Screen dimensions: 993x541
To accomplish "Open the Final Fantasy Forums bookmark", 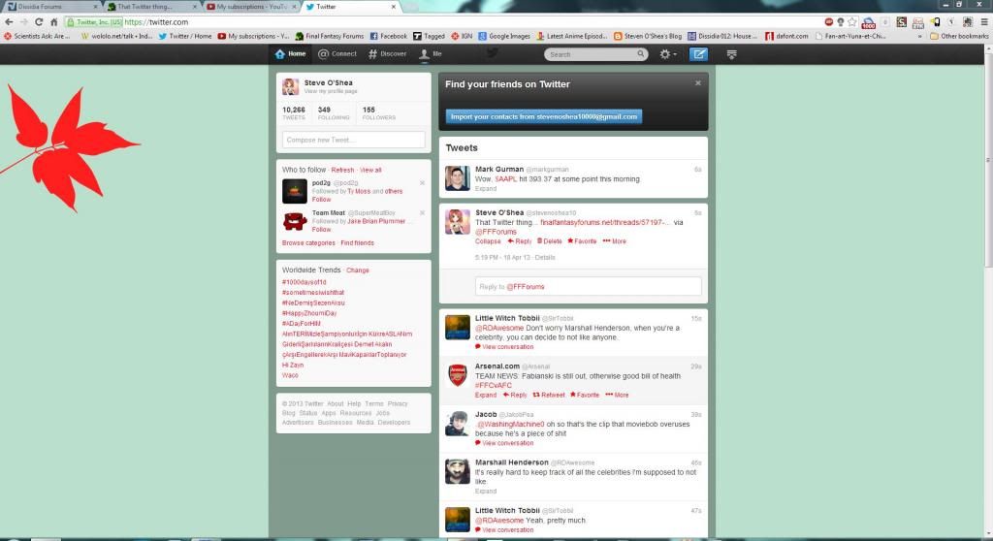I will pos(330,36).
